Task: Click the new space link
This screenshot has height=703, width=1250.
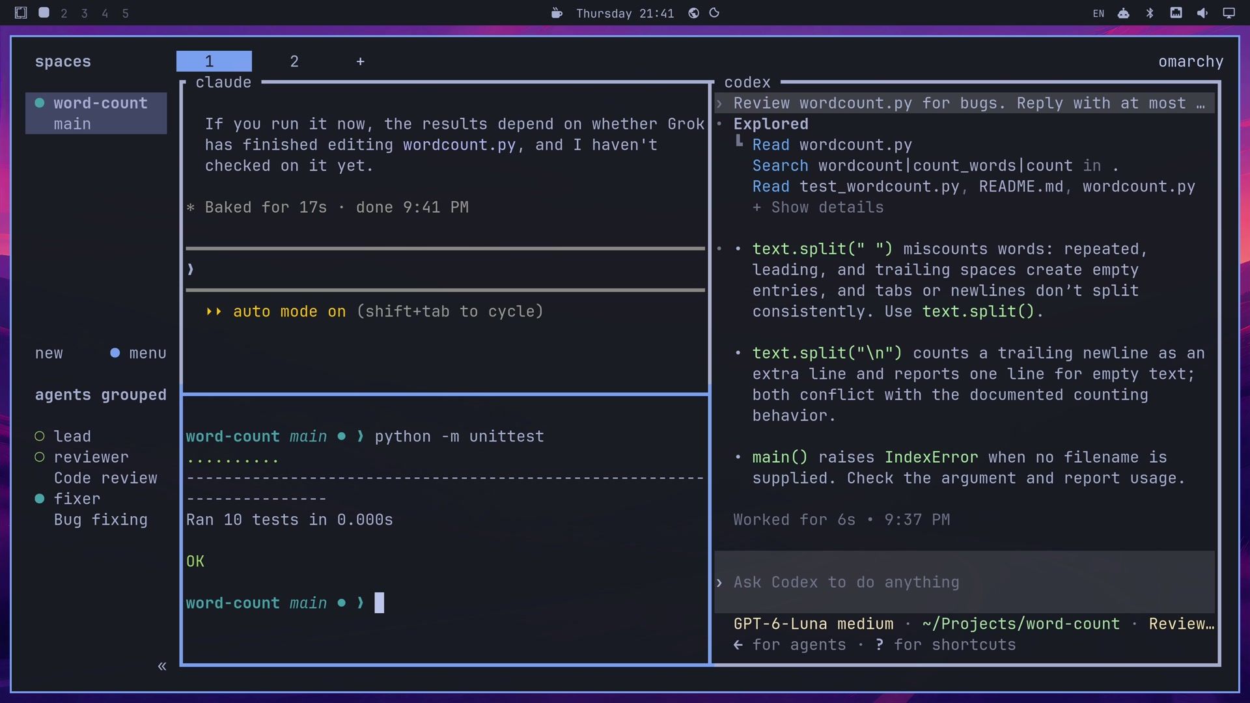Action: tap(49, 353)
